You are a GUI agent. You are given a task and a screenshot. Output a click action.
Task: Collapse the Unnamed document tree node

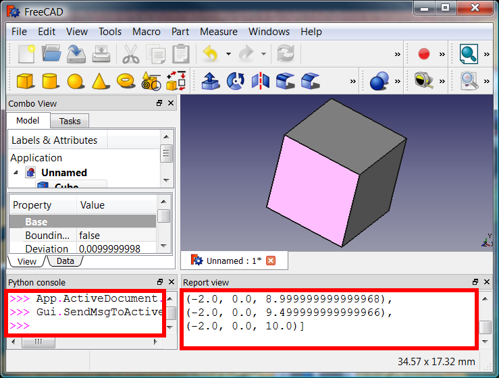[16, 172]
